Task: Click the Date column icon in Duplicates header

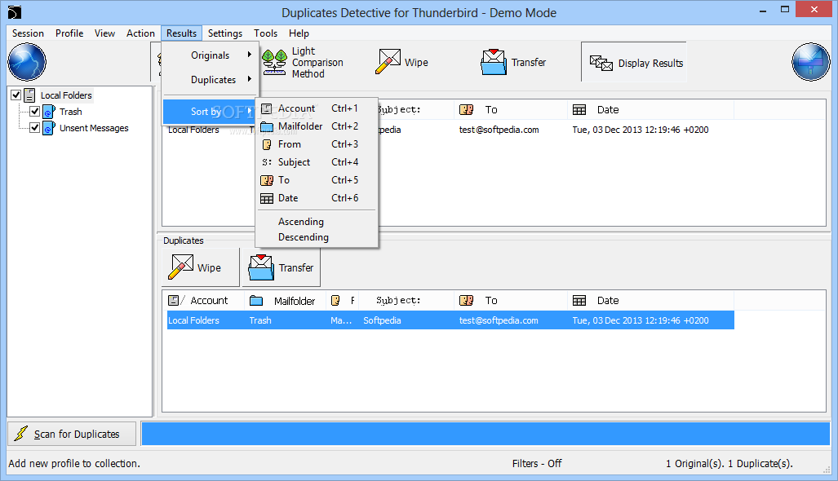Action: click(579, 301)
